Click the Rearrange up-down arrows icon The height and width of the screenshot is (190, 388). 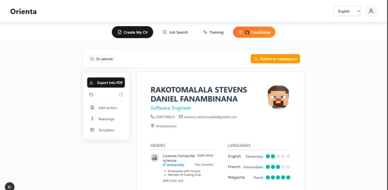click(x=92, y=119)
